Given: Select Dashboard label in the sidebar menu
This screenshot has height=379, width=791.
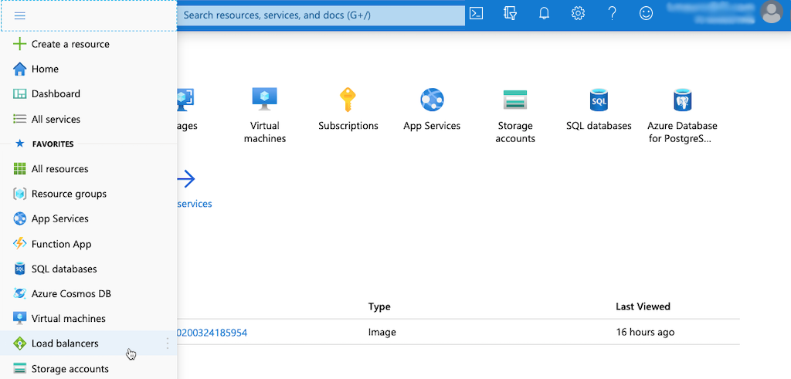Looking at the screenshot, I should tap(56, 93).
